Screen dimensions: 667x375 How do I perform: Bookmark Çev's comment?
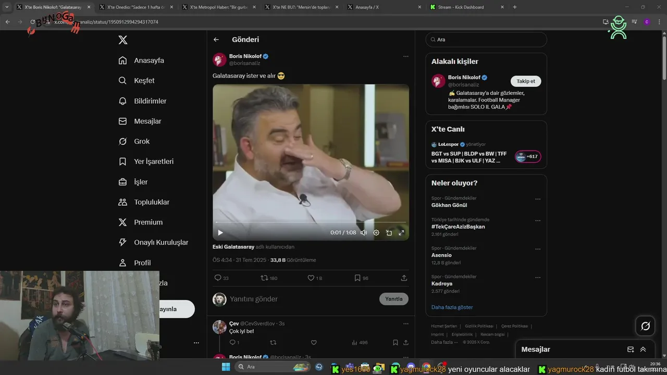tap(396, 342)
